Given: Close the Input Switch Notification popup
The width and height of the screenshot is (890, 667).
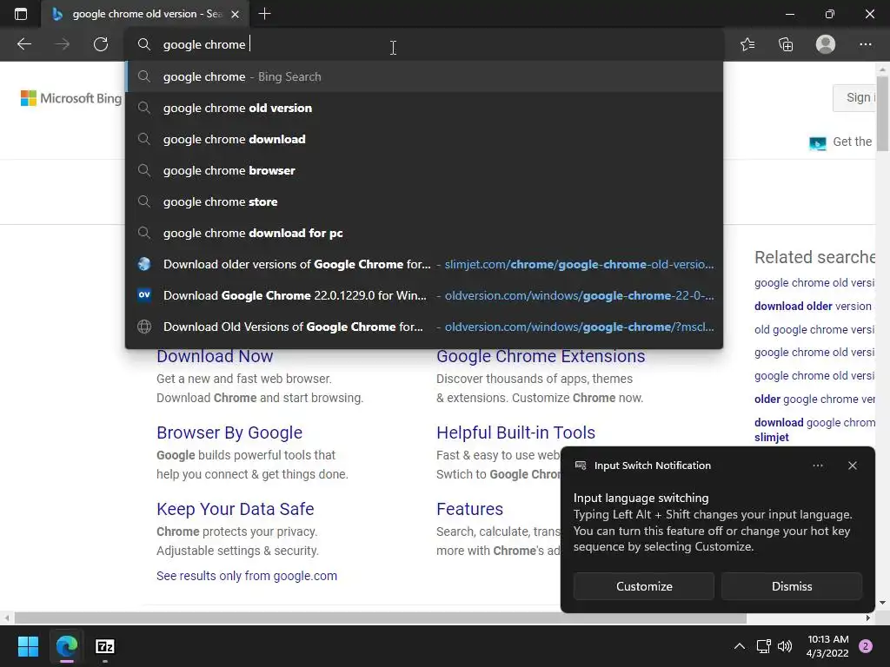Looking at the screenshot, I should coord(852,466).
